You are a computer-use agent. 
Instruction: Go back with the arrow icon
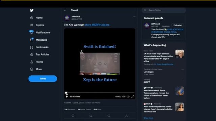click(65, 10)
